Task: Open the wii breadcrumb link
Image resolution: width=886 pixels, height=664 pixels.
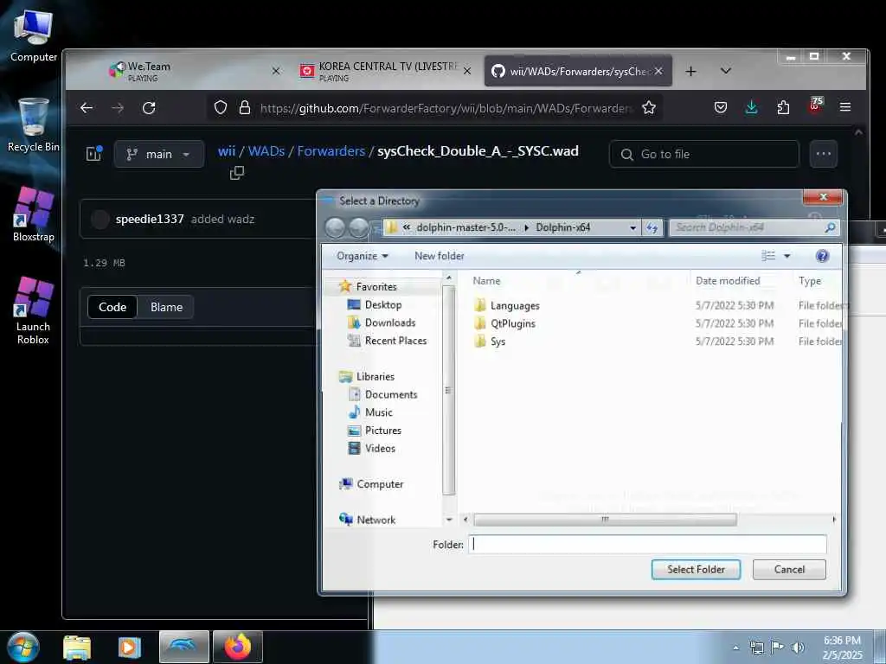Action: pyautogui.click(x=227, y=151)
